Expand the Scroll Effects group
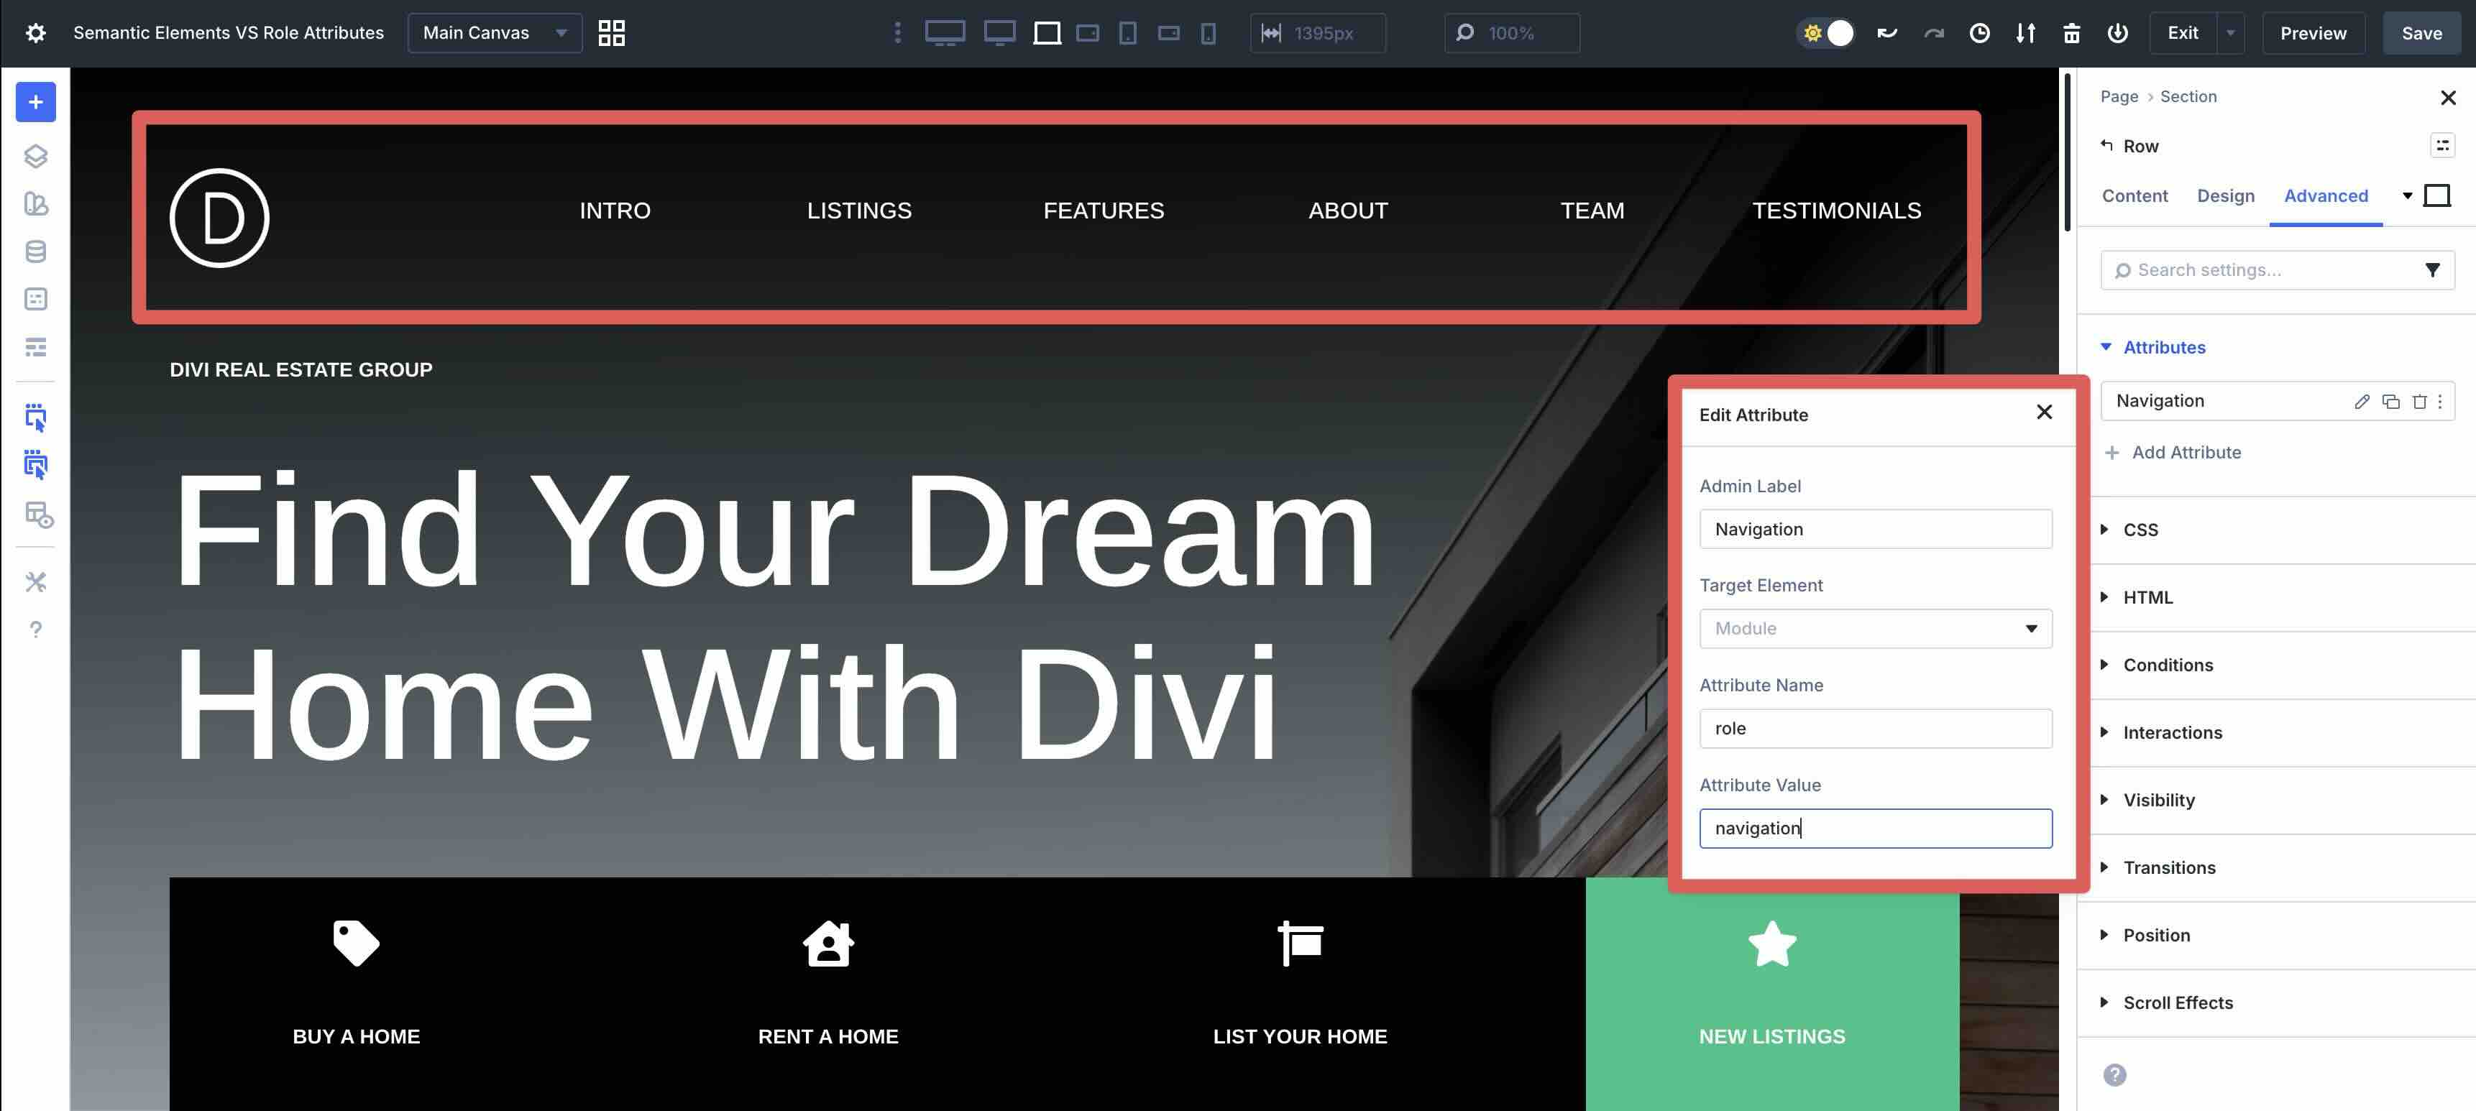The width and height of the screenshot is (2476, 1111). [x=2177, y=1002]
